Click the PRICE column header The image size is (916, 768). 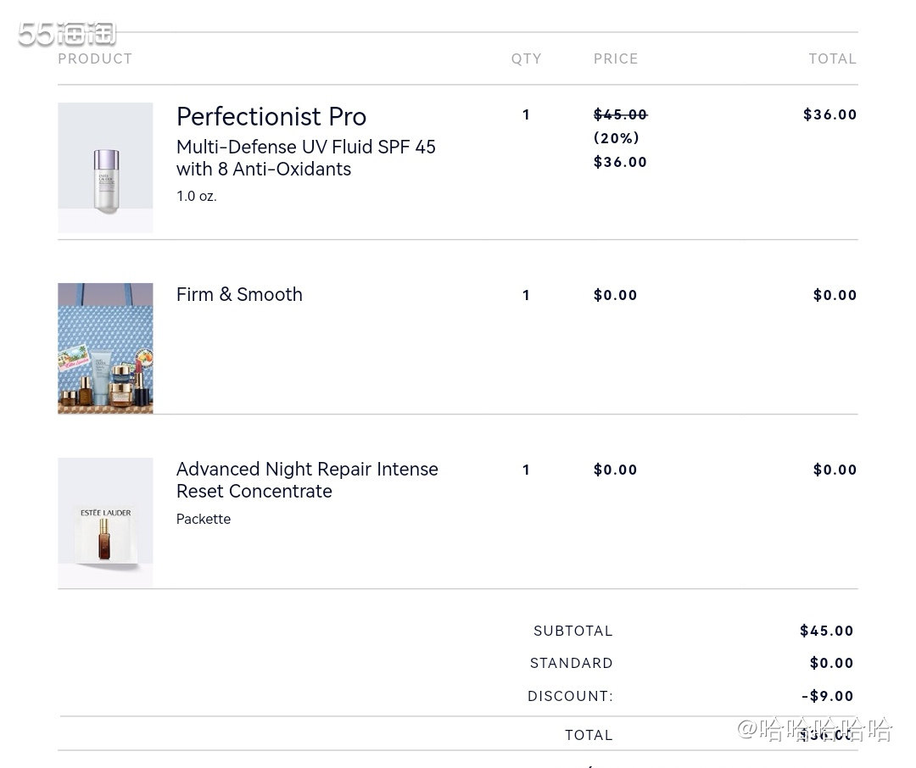[616, 59]
